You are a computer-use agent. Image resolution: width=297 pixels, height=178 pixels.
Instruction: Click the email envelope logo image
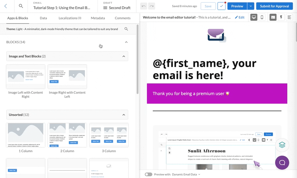pos(217,36)
